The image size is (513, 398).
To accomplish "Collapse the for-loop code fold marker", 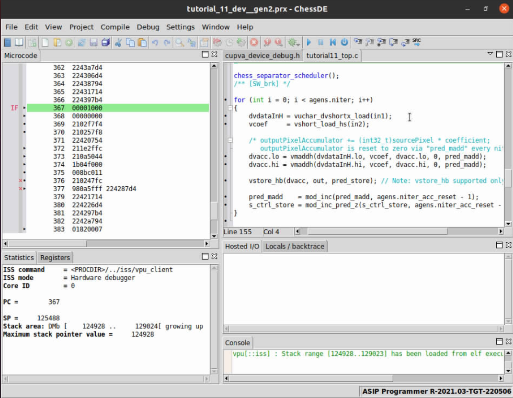I will (x=230, y=108).
